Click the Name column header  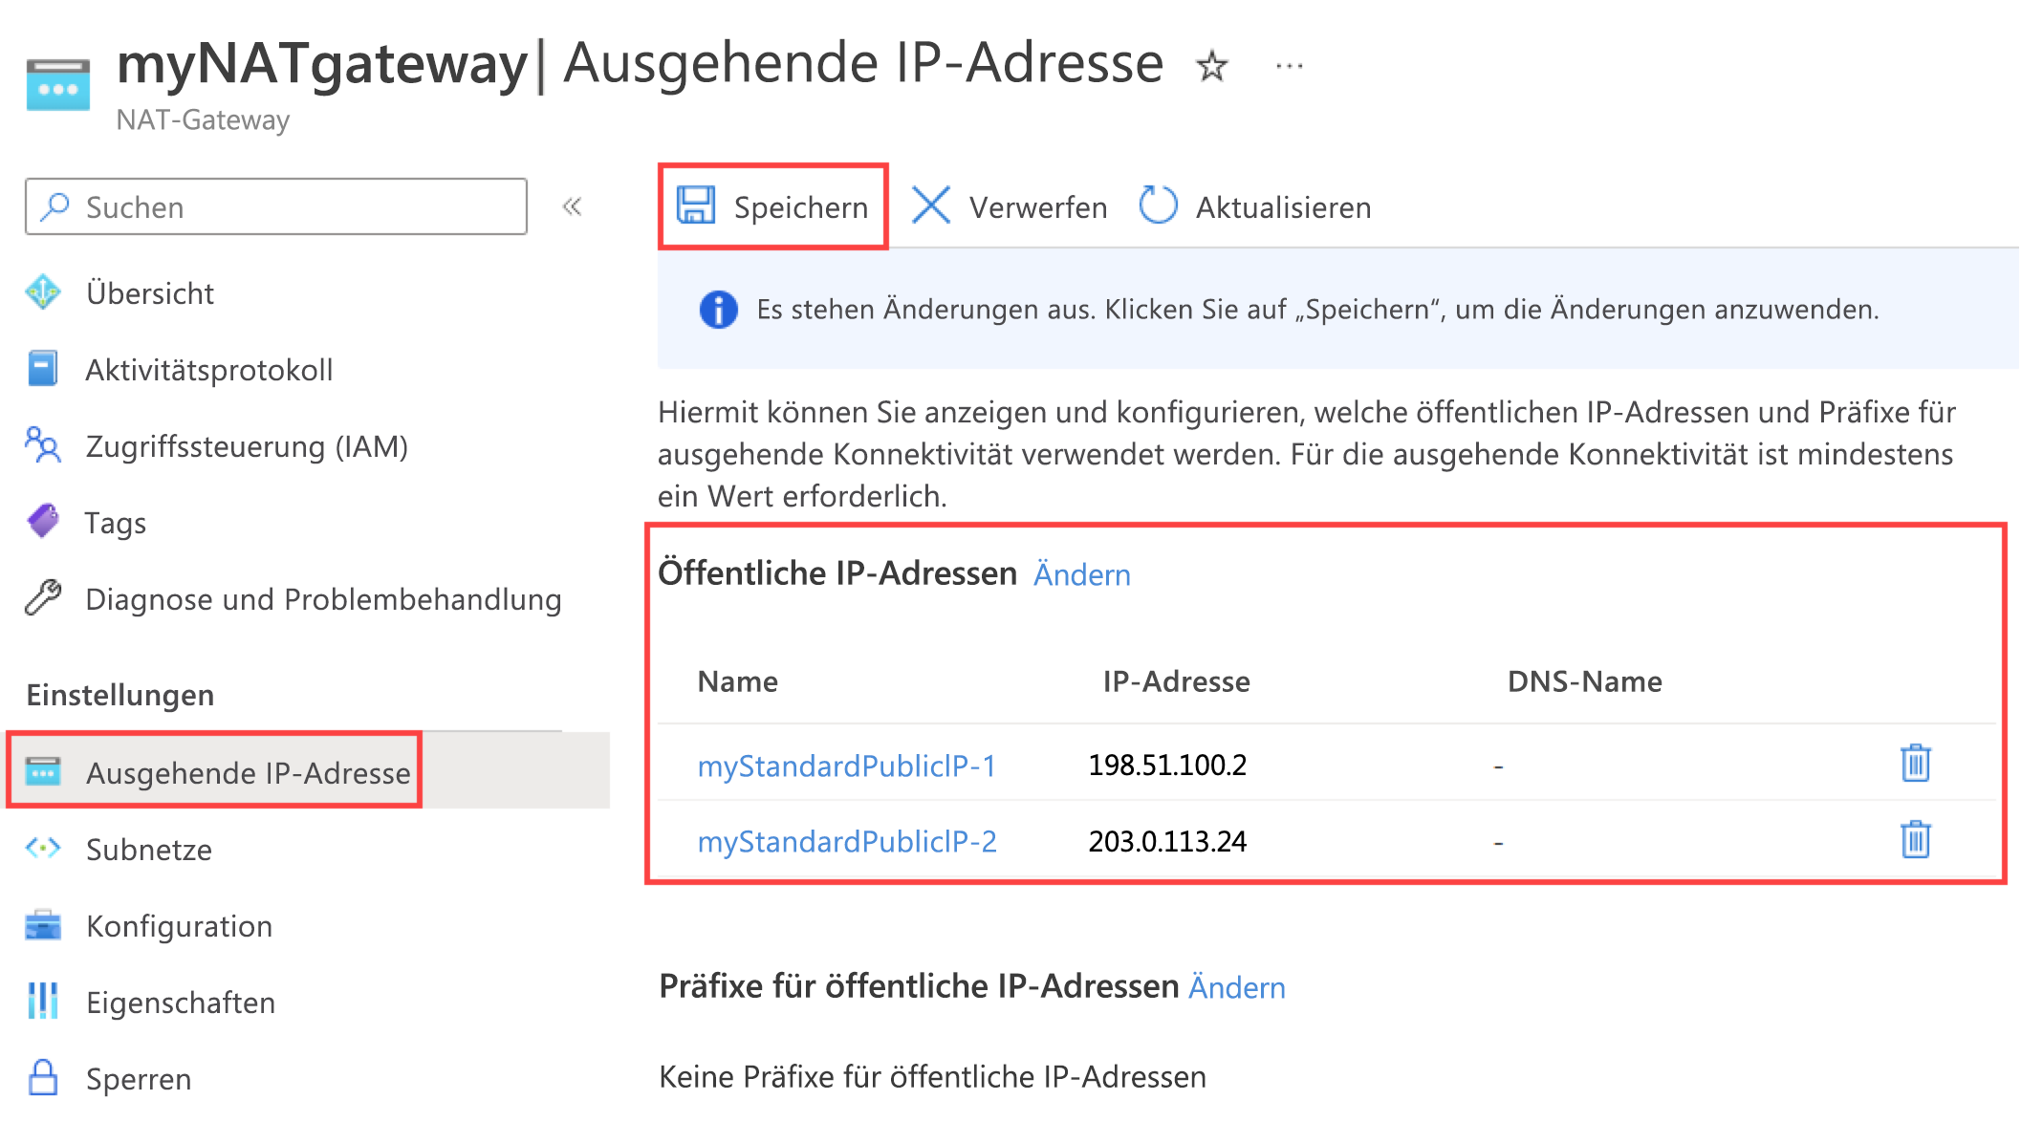(x=738, y=681)
